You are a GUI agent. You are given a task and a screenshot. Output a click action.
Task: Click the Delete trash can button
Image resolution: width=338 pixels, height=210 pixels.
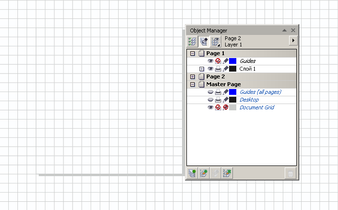tap(291, 173)
